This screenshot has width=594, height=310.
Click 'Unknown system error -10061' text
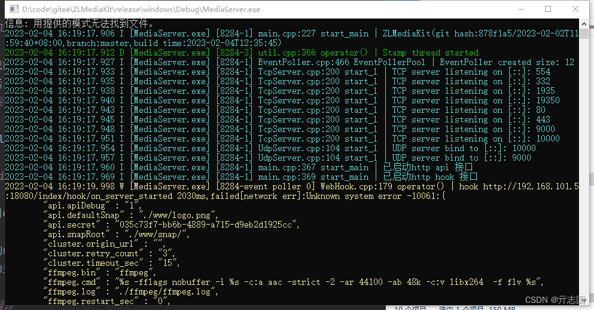pyautogui.click(x=370, y=196)
